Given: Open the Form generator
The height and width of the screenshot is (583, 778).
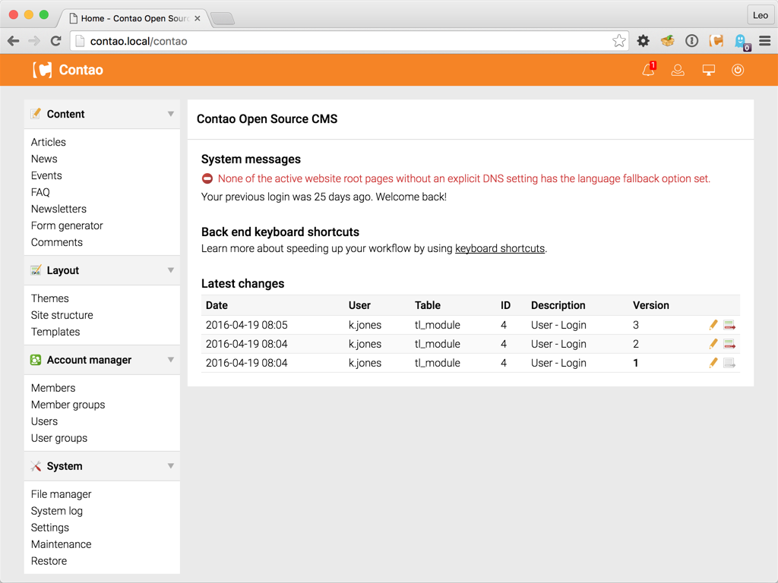Looking at the screenshot, I should tap(67, 225).
